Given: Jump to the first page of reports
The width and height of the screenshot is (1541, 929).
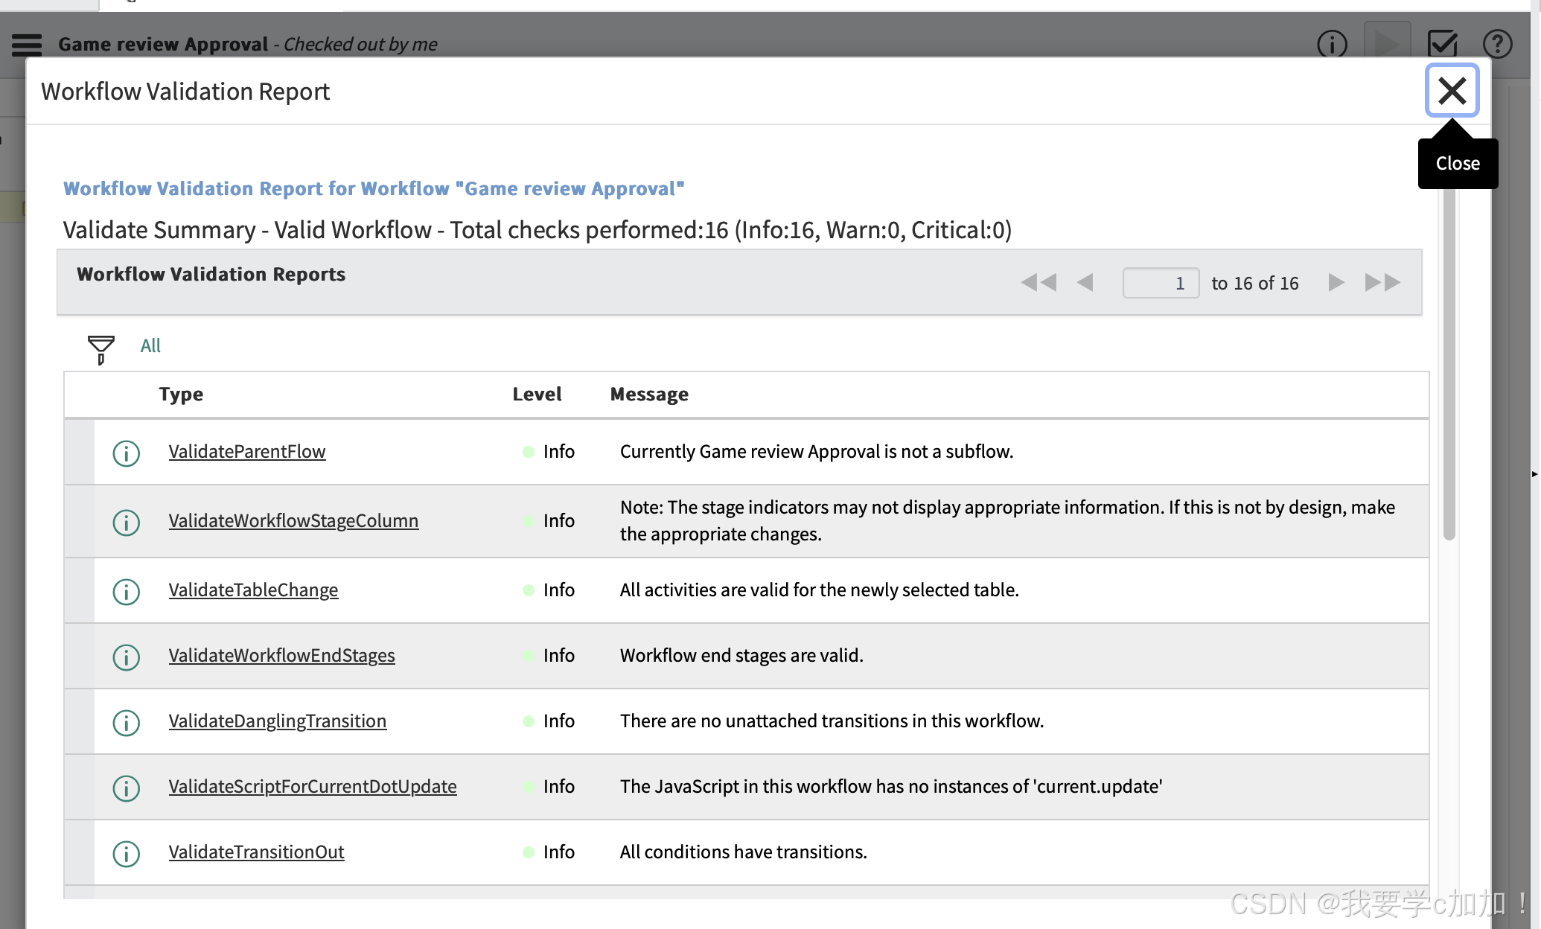Looking at the screenshot, I should pos(1038,283).
